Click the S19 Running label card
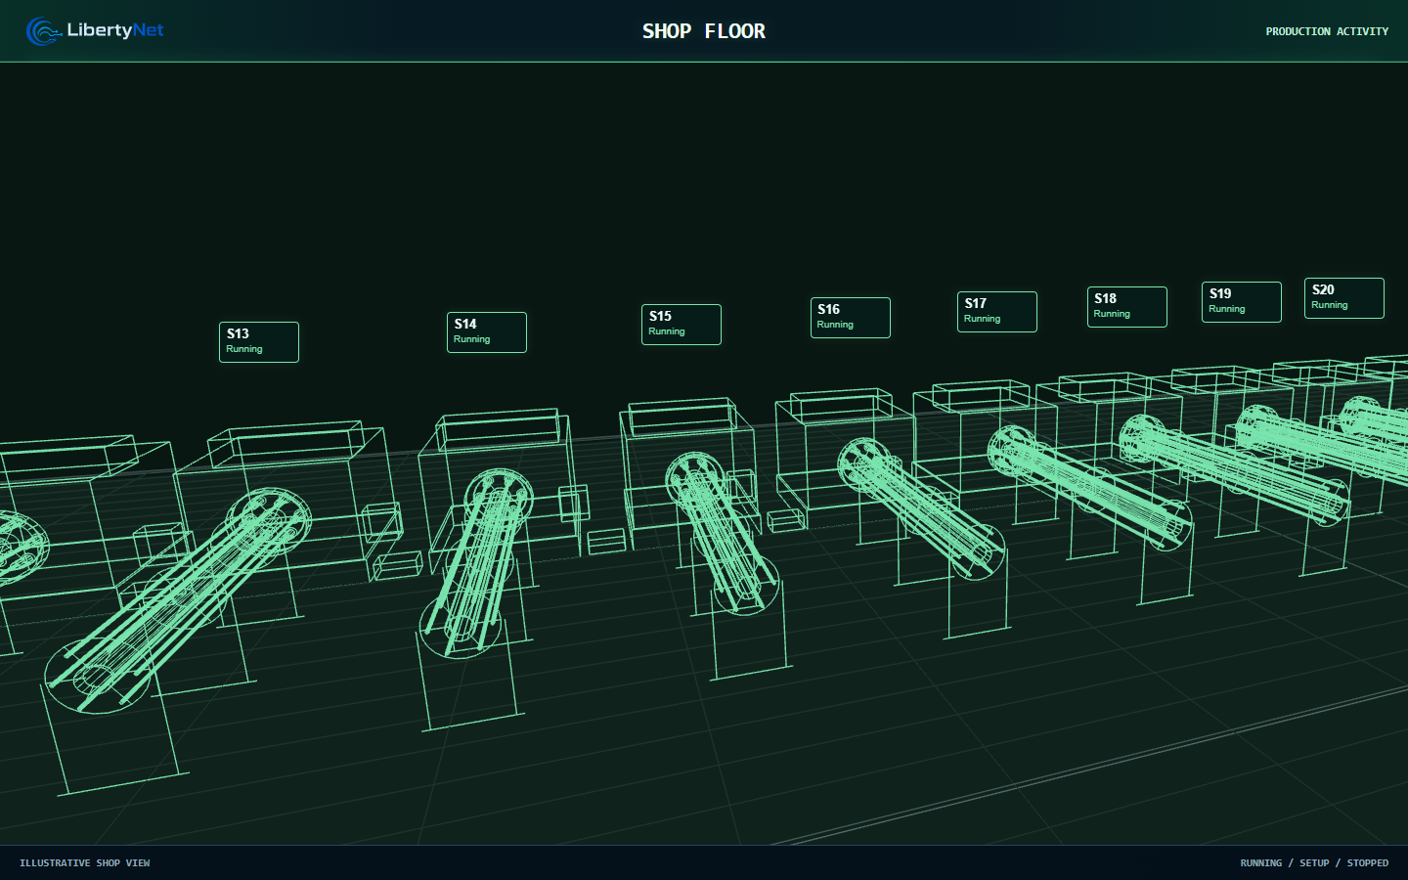The width and height of the screenshot is (1408, 880). coord(1242,302)
